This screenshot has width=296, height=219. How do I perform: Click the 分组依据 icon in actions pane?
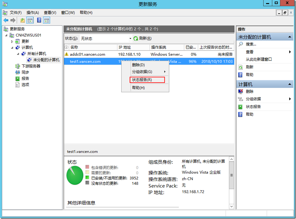pos(240,99)
